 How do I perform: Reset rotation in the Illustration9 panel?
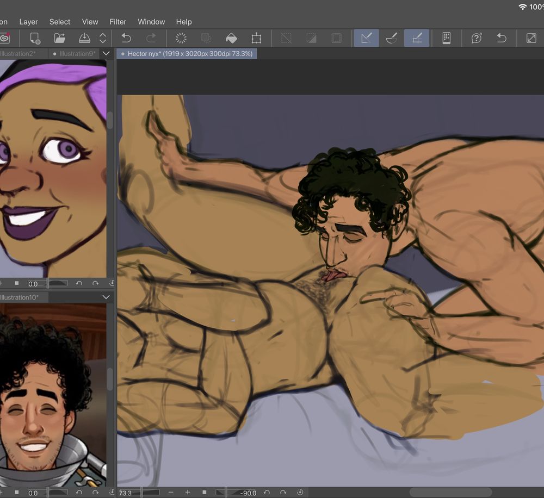pos(112,283)
